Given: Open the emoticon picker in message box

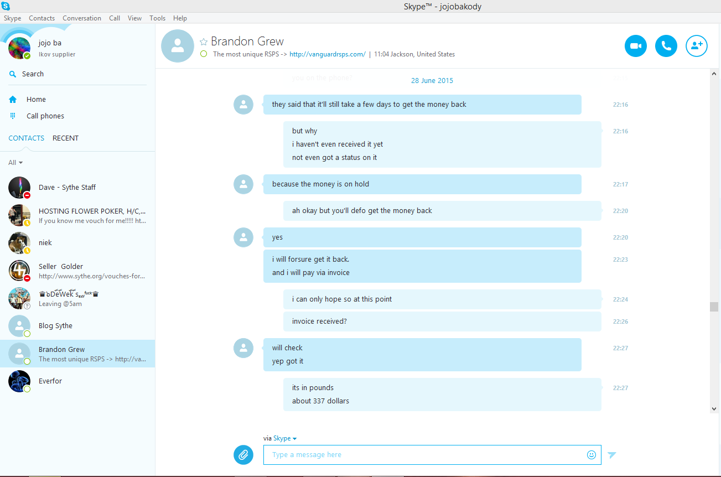Looking at the screenshot, I should click(592, 455).
